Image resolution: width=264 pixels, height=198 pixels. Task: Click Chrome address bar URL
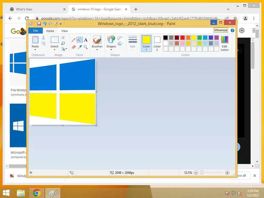point(130,18)
